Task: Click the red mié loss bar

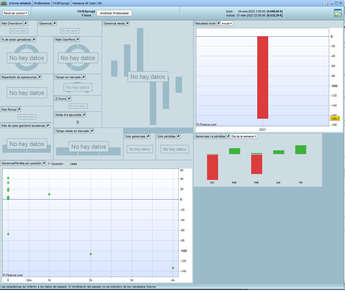Action: [x=257, y=164]
